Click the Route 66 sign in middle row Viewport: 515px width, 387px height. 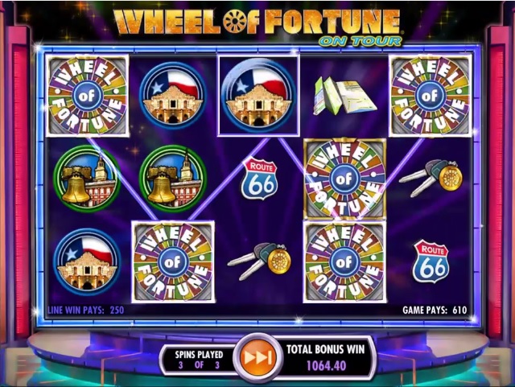(259, 179)
